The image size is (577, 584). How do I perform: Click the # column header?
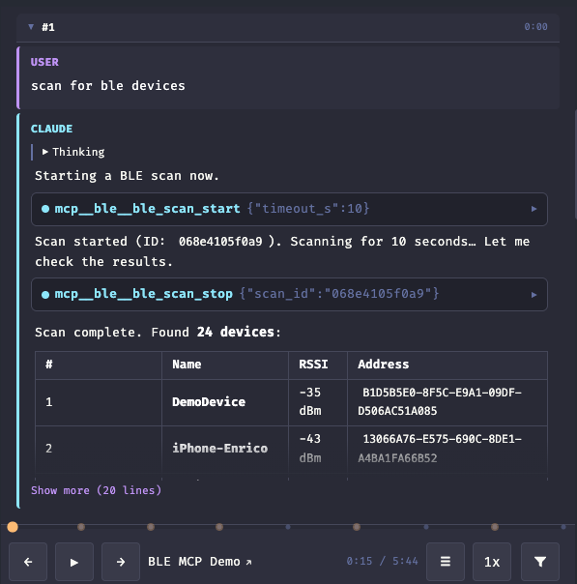pyautogui.click(x=99, y=365)
